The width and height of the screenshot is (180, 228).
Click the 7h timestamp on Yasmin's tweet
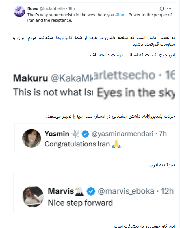pyautogui.click(x=163, y=134)
